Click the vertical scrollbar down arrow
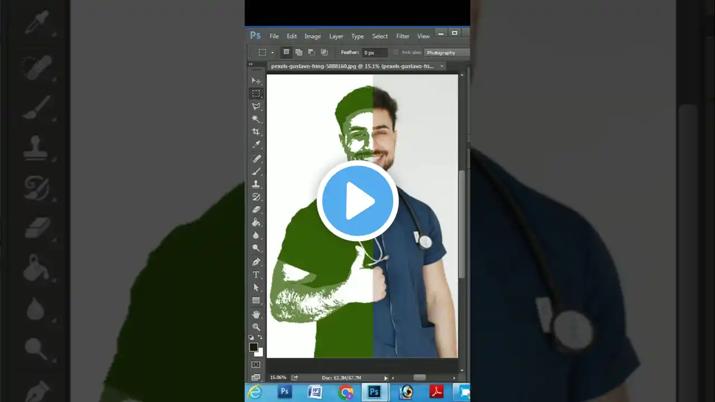715x402 pixels. (x=461, y=370)
